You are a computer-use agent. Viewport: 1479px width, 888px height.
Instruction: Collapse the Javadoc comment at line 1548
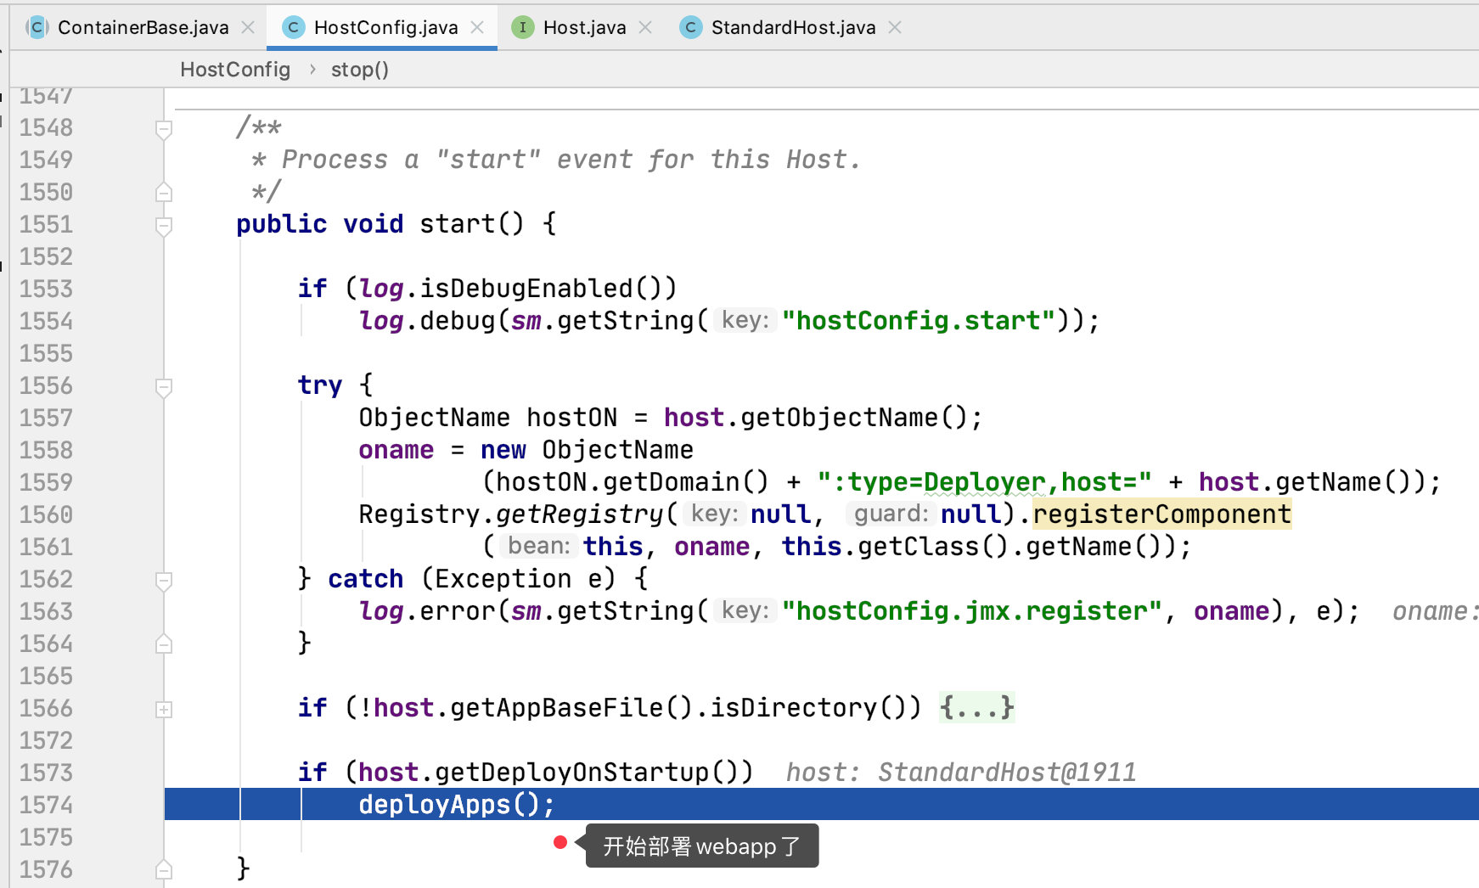coord(164,129)
